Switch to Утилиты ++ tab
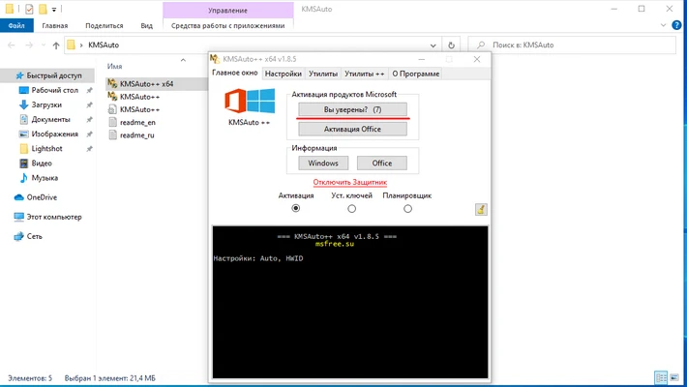Screen dimensions: 687x387 tap(365, 74)
